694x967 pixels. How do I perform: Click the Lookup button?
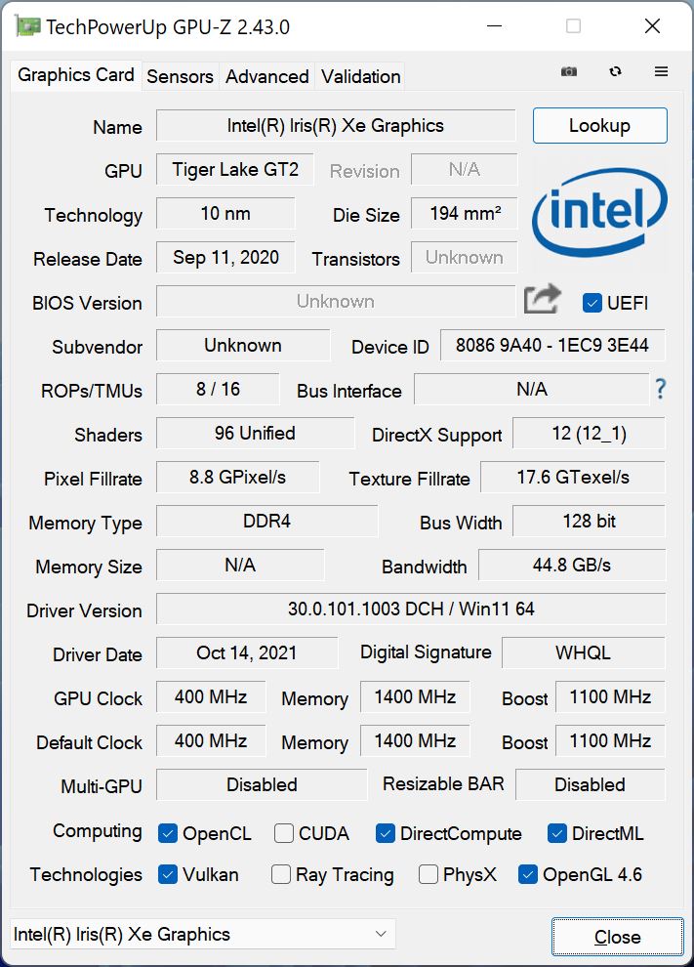599,126
